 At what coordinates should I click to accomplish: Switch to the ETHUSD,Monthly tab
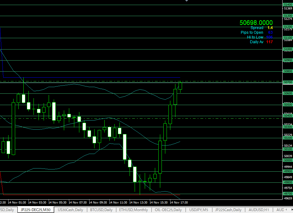click(133, 210)
